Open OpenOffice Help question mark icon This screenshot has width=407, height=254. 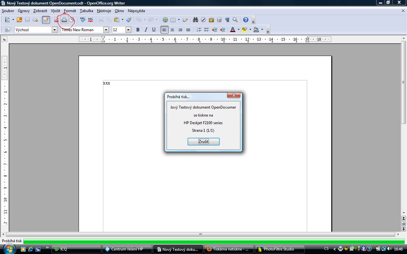tap(245, 20)
